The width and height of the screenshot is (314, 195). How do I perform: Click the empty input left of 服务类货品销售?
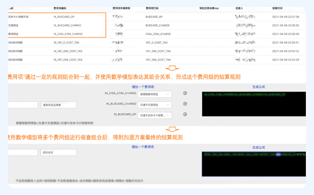tap(23, 105)
